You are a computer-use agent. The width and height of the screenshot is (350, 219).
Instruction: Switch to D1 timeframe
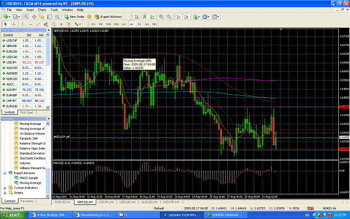point(139,24)
